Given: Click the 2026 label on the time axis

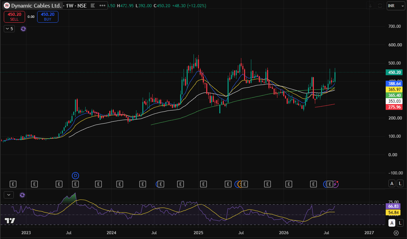Looking at the screenshot, I should [x=284, y=233].
